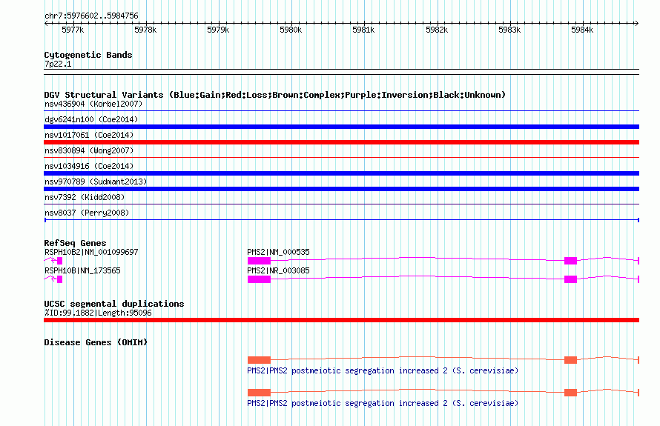Open transcript label PMS2|NM_000535
The width and height of the screenshot is (660, 426).
tap(278, 252)
